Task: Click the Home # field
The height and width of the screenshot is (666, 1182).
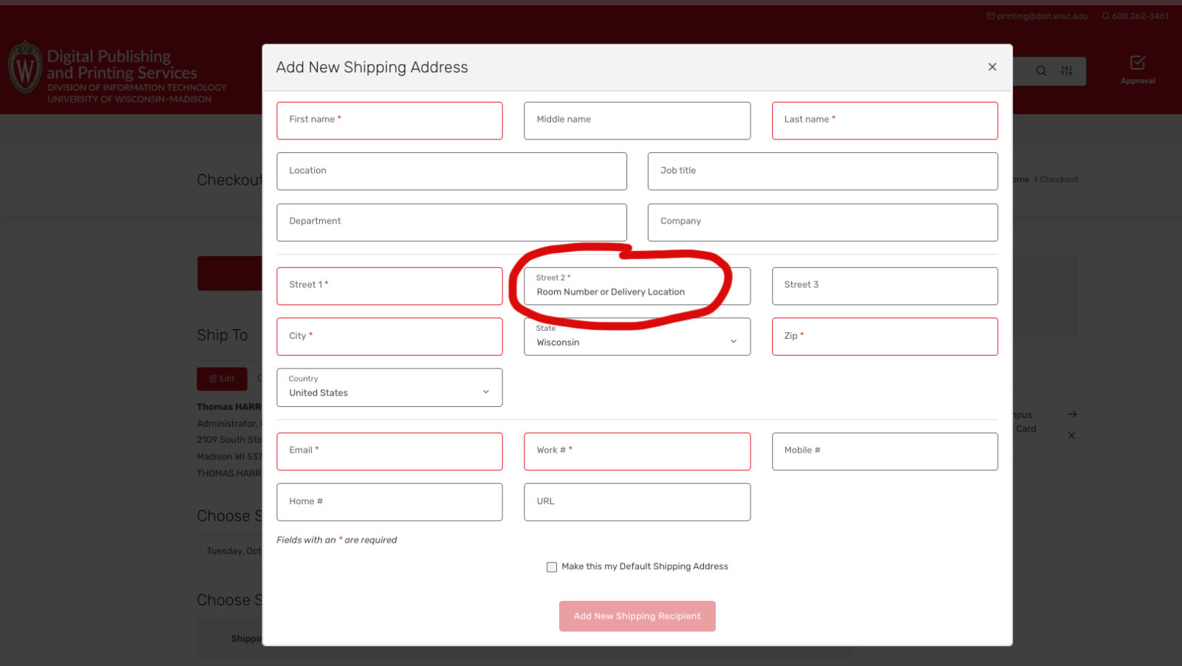Action: 389,502
